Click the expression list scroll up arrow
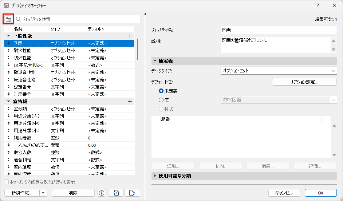Image resolution: width=343 pixels, height=201 pixels. [x=334, y=126]
